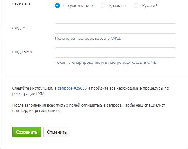Select the Русский radio button
188x149 pixels.
(x=136, y=5)
